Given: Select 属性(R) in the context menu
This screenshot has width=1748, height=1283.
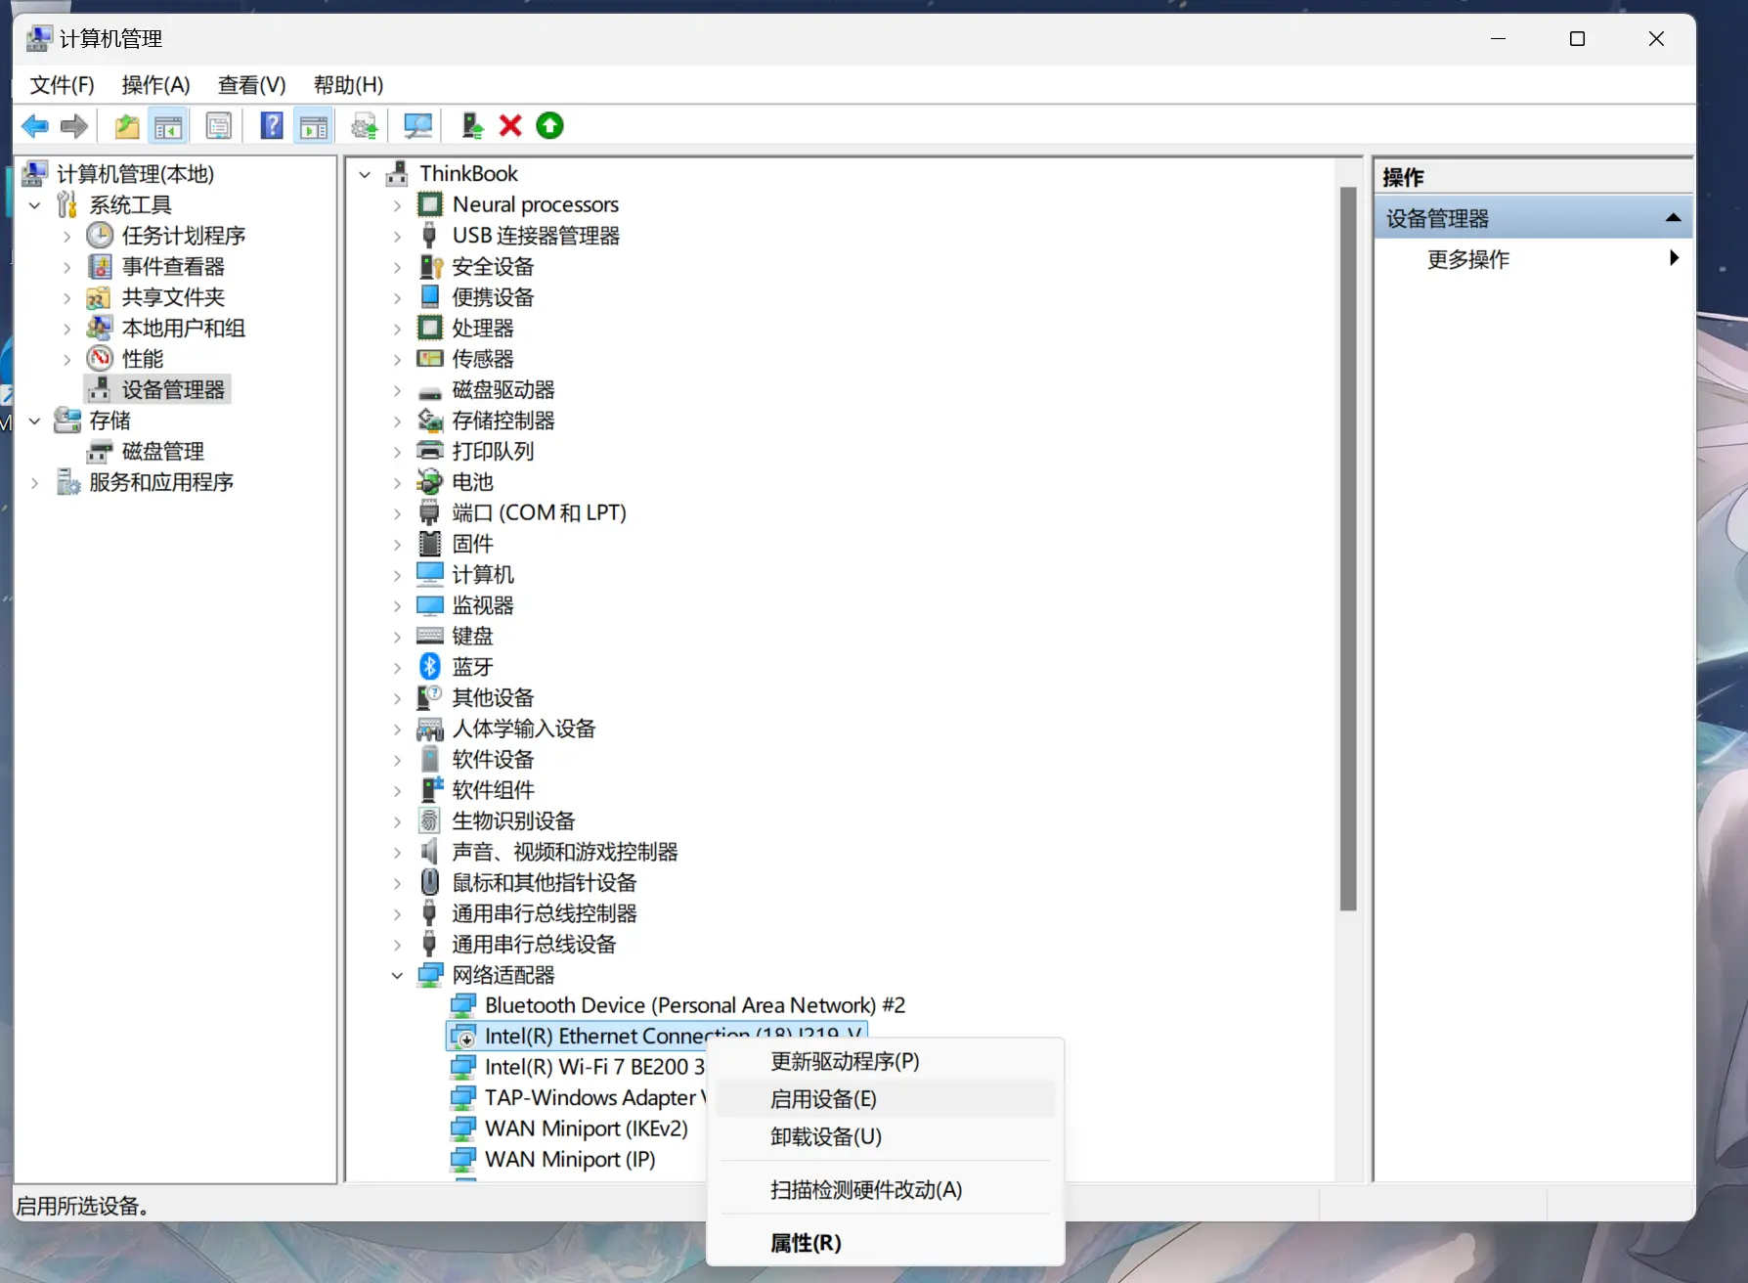Looking at the screenshot, I should point(806,1243).
